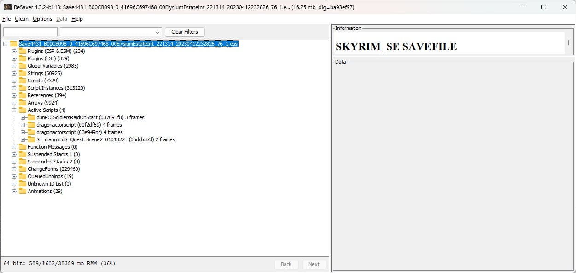Click the Back button

click(x=286, y=264)
